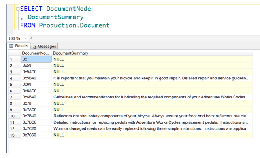Click Production.Document in the query editor
This screenshot has height=158, width=260.
click(74, 25)
